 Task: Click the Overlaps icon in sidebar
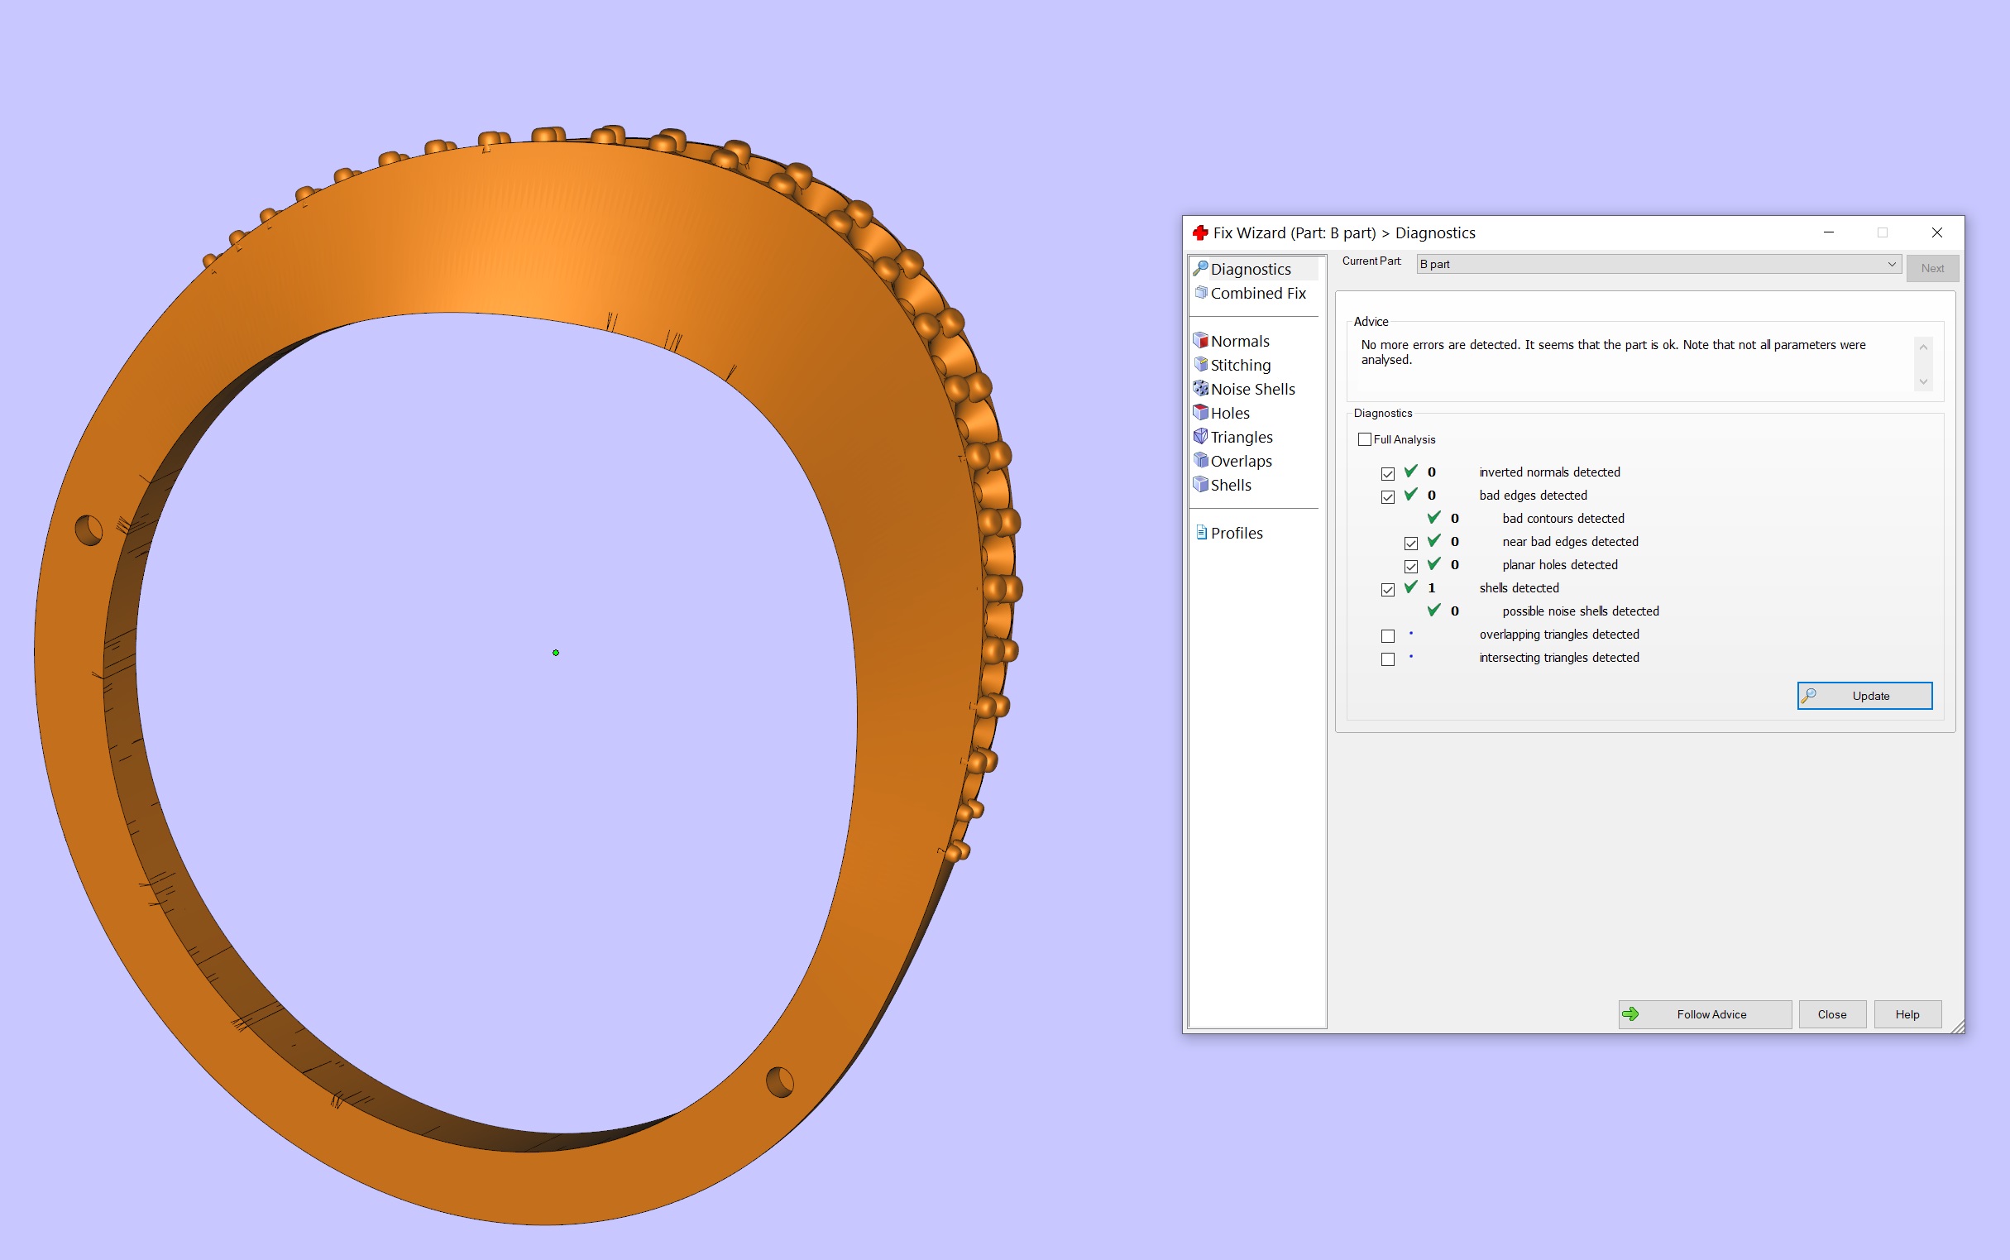pyautogui.click(x=1200, y=460)
